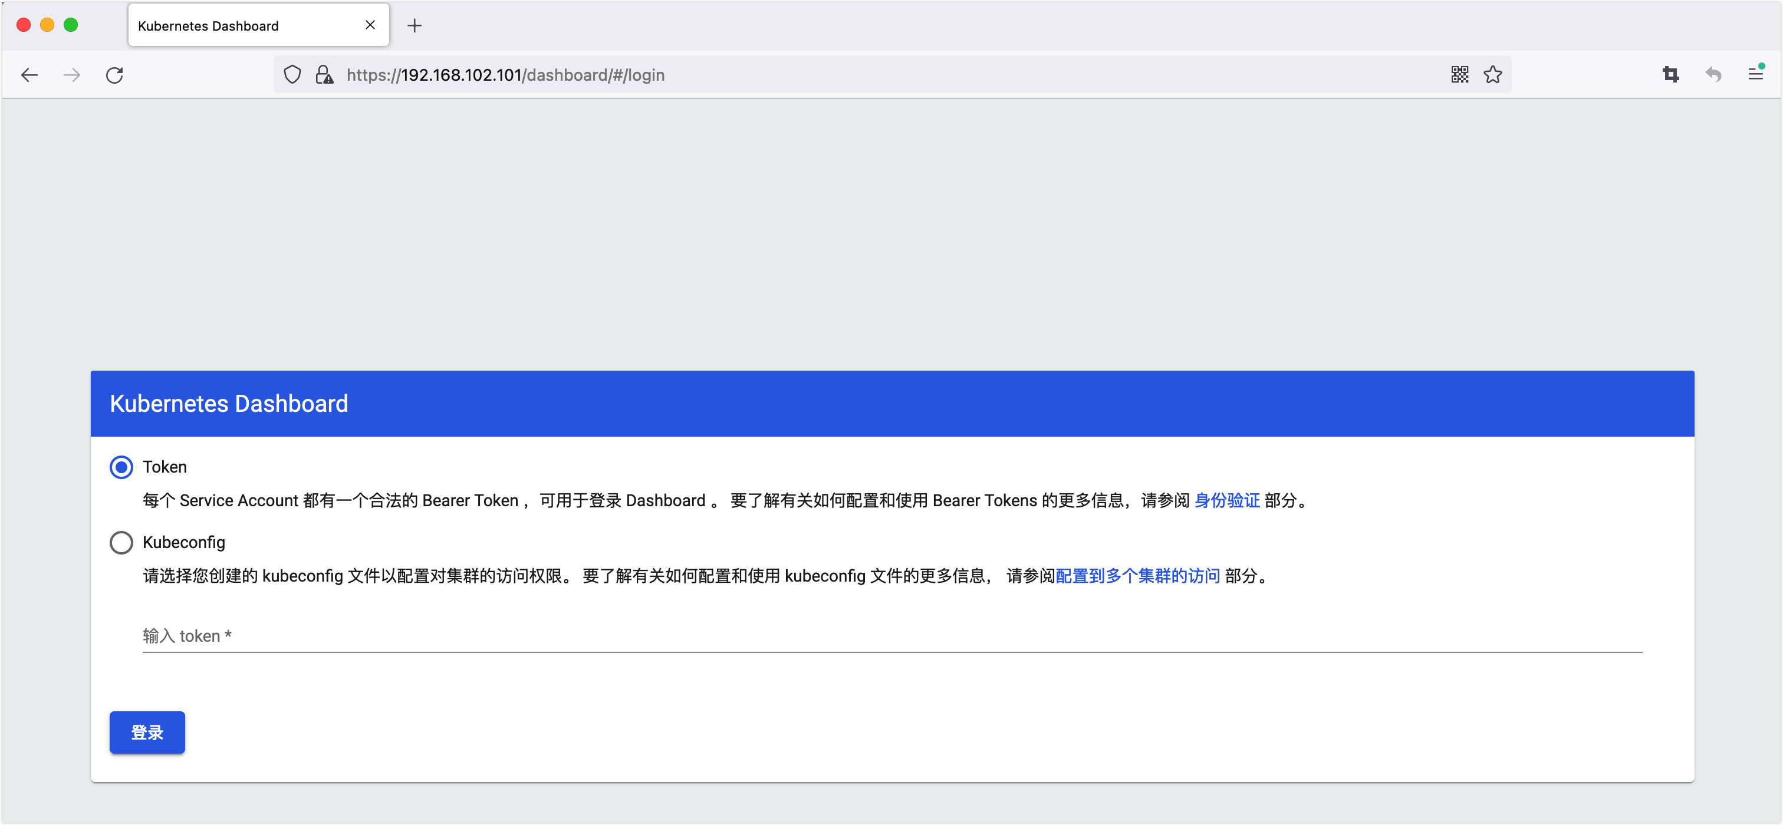The image size is (1783, 825).
Task: Click the crop screenshot toolbar icon
Action: tap(1670, 74)
